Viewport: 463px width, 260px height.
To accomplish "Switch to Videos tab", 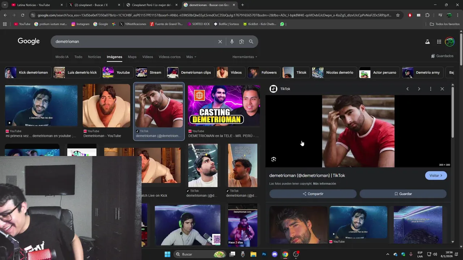I will (x=148, y=57).
